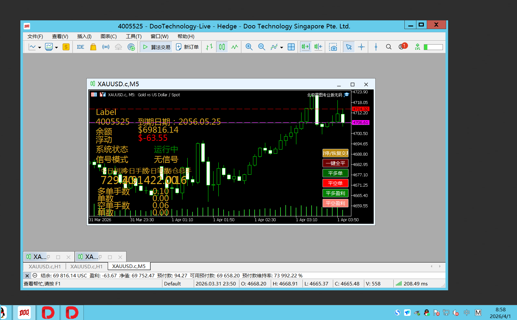Image resolution: width=517 pixels, height=320 pixels.
Task: Switch to the second XAUUSD.c,H1 tab
Action: point(86,266)
